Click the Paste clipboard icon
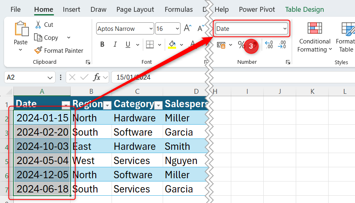This screenshot has height=203, width=355. tap(21, 29)
